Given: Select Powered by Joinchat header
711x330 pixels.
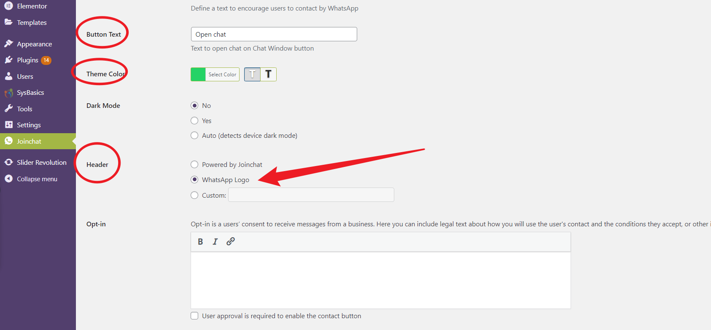Looking at the screenshot, I should click(194, 164).
